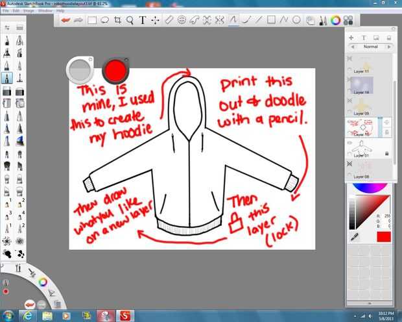Select the Text tool in toolbar

143,20
